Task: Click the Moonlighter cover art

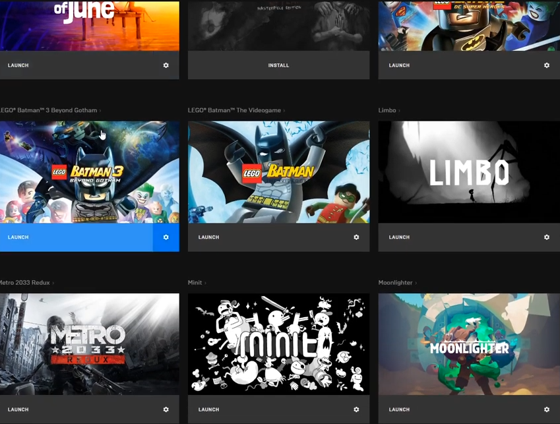Action: coord(469,344)
